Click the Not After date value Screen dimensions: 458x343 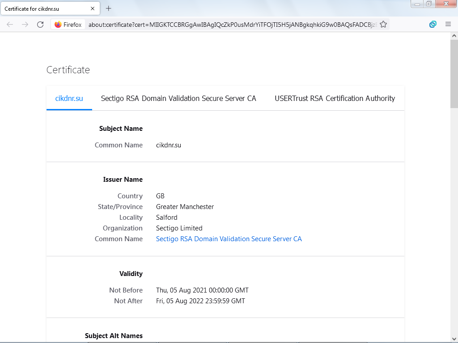[x=200, y=301]
